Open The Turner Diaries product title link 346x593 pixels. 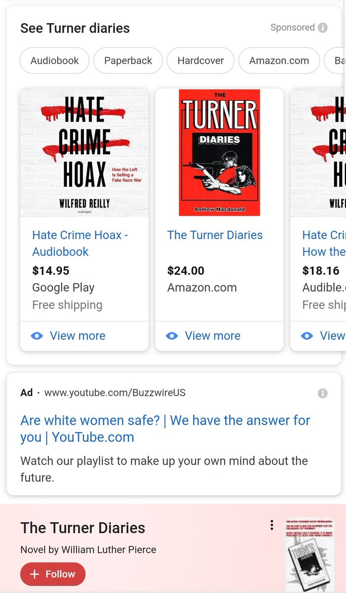(x=215, y=235)
